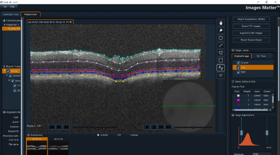Screen dimensions: 280x155
Task: Open the En Face tab
Action: tap(261, 56)
